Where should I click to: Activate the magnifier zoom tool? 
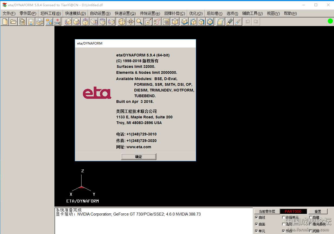[140, 22]
